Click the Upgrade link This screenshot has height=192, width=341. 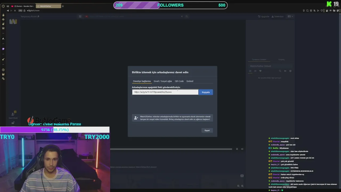click(264, 17)
